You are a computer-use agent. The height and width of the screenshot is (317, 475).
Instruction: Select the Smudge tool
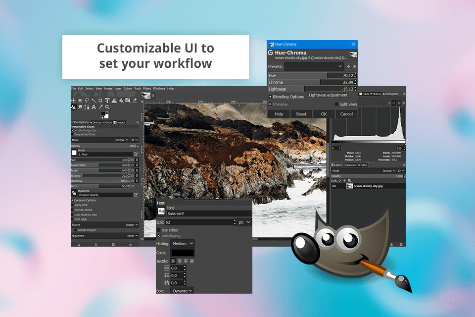tap(80, 107)
